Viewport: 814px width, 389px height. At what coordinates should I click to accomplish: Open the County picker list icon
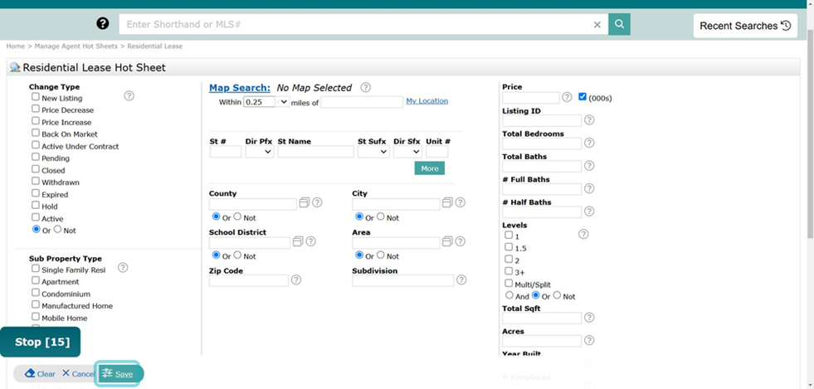coord(305,202)
